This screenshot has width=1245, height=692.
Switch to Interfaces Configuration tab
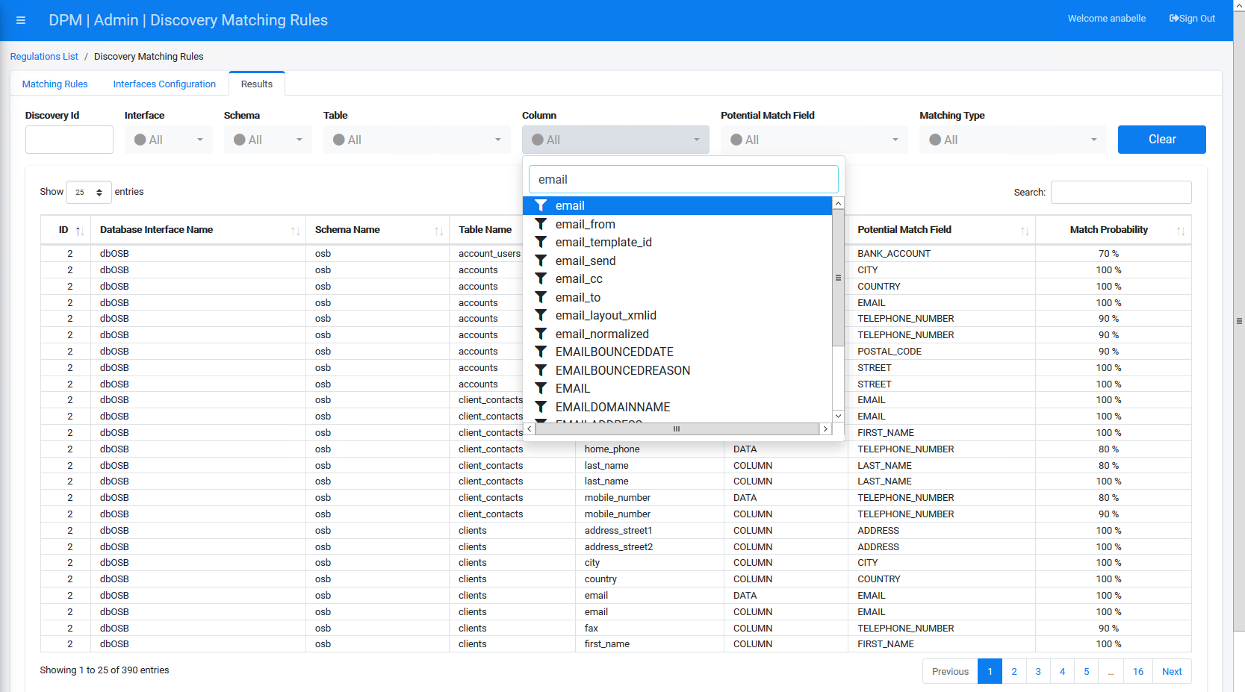[x=164, y=84]
